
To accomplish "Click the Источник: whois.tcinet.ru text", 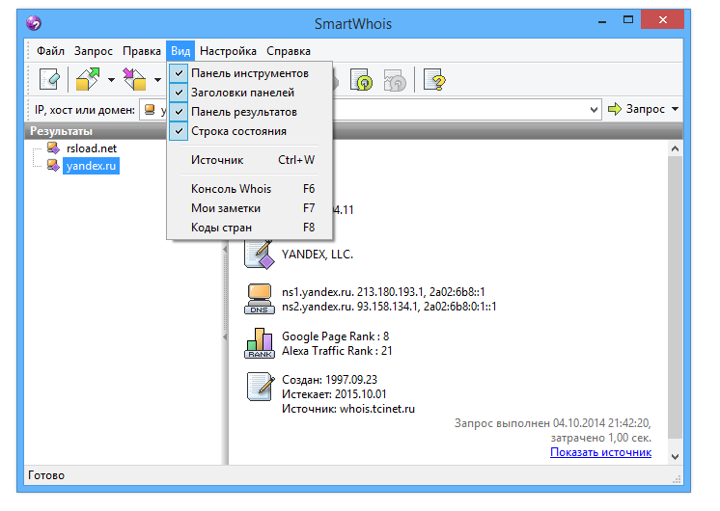I will [348, 409].
